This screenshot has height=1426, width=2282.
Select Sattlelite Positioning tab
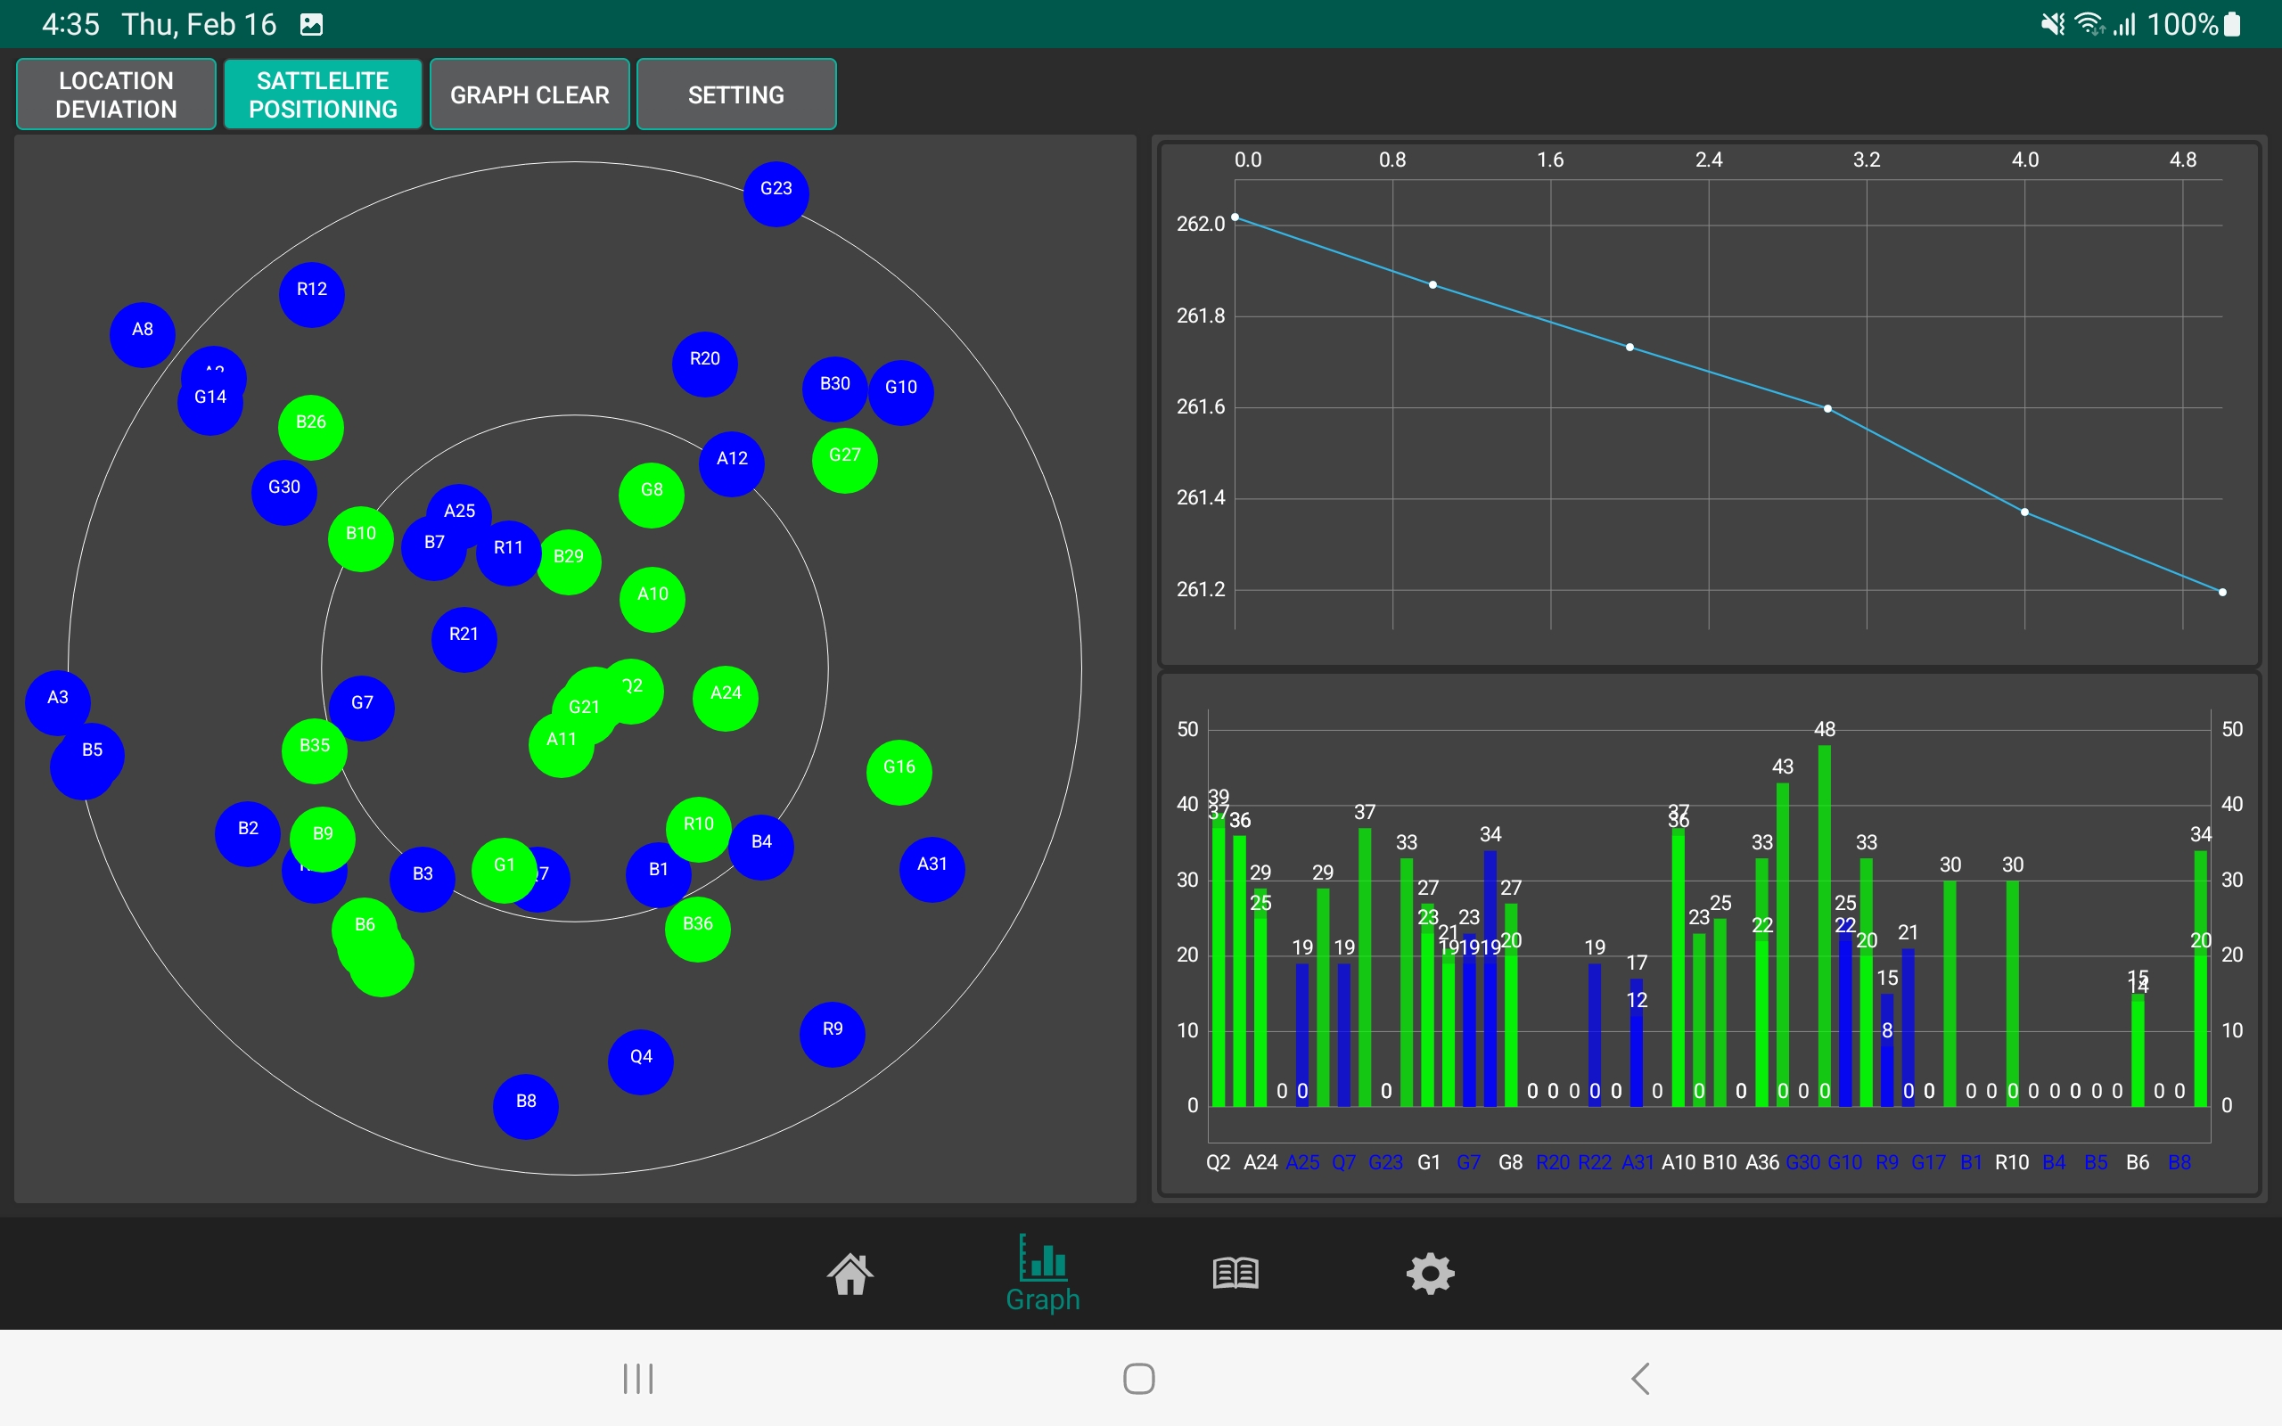(x=323, y=94)
